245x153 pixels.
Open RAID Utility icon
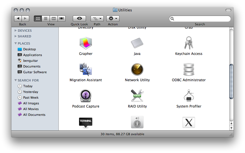[137, 96]
